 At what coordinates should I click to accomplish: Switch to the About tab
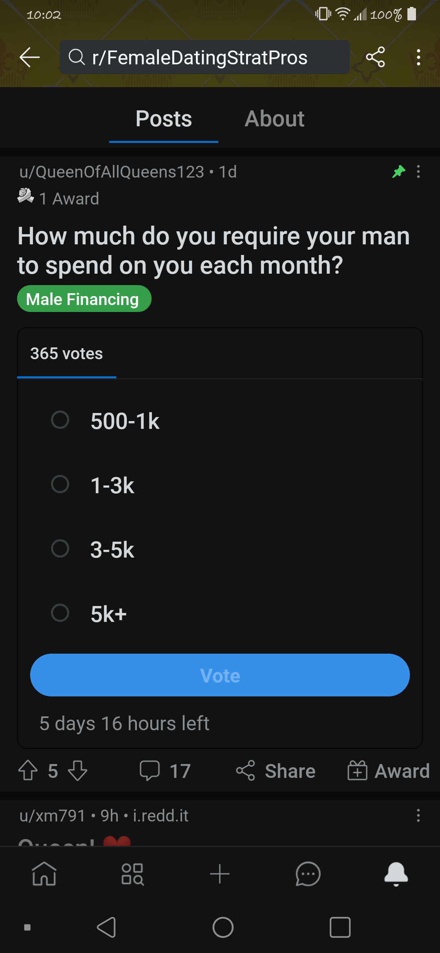tap(274, 119)
